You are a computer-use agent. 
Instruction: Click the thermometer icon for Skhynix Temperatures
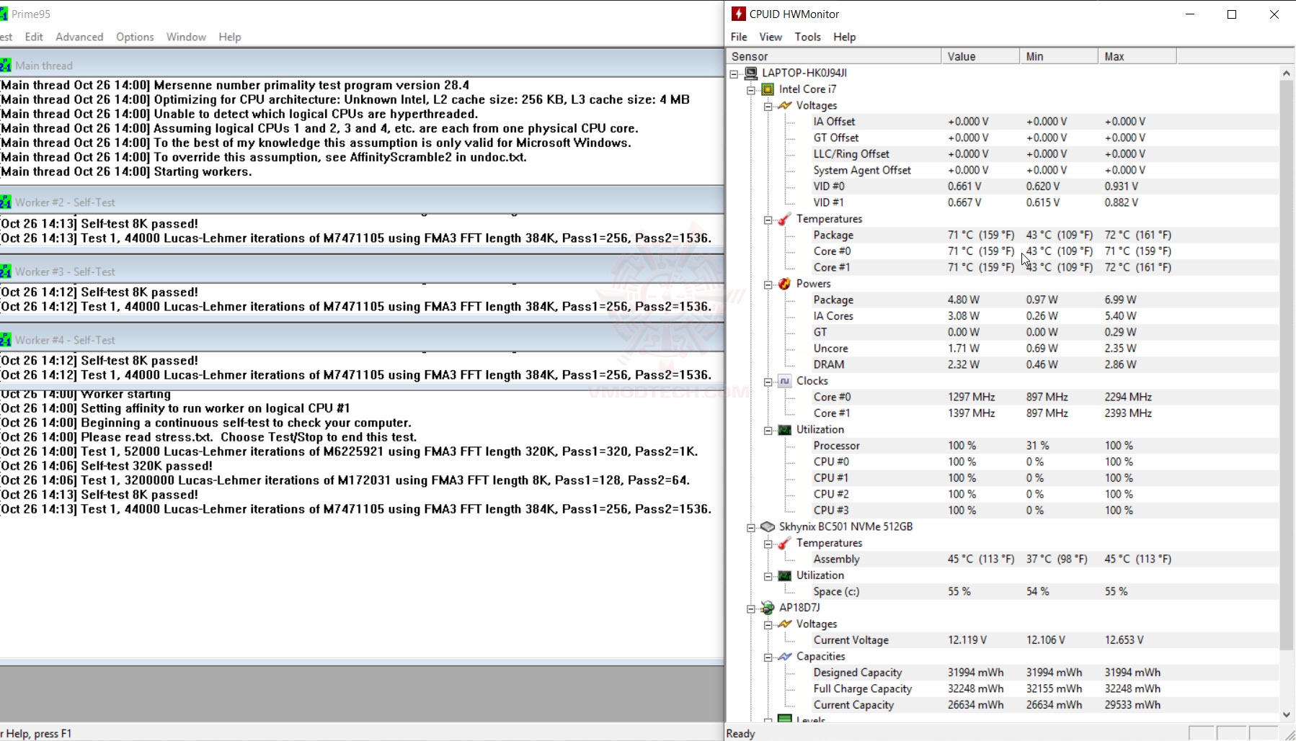(x=785, y=543)
